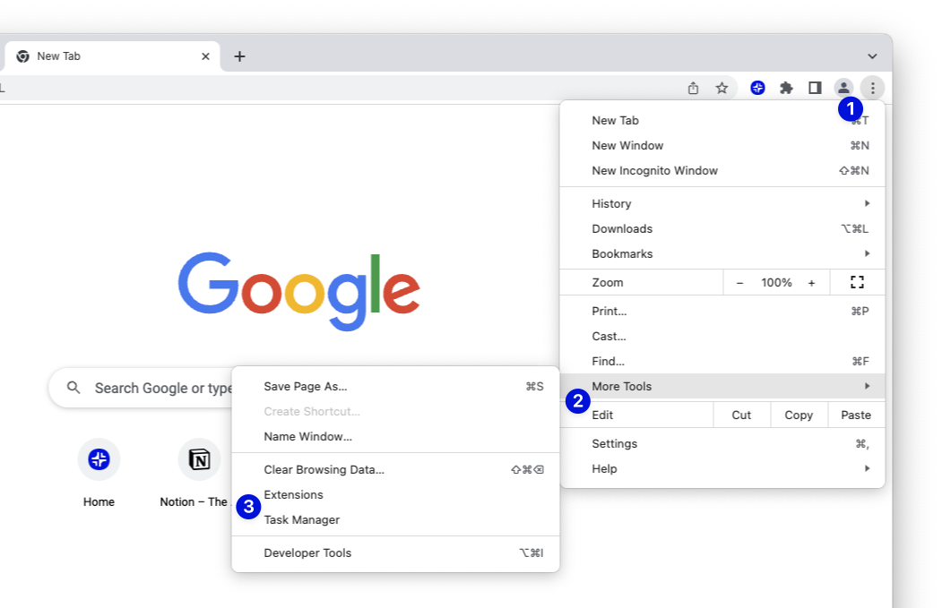
Task: Select Cast... menu item
Action: [722, 337]
